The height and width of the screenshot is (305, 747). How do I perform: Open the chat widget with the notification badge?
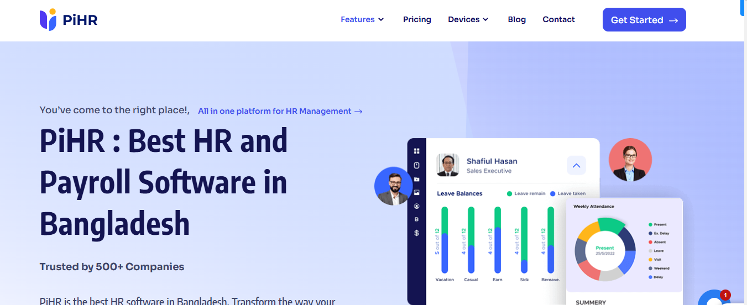714,298
